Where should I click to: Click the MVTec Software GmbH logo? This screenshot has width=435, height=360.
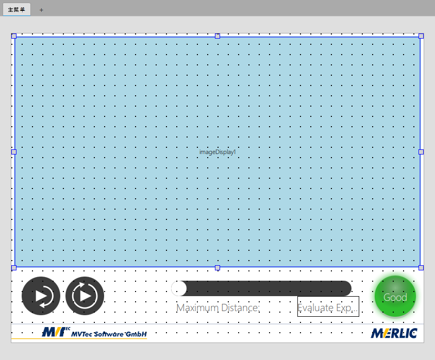[94, 333]
